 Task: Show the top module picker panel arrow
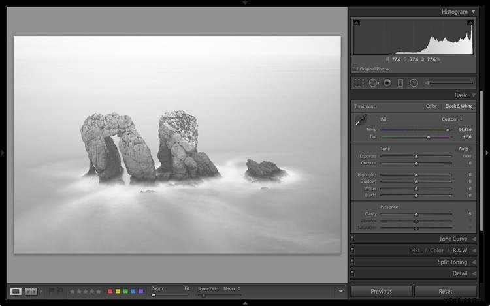[x=245, y=3]
